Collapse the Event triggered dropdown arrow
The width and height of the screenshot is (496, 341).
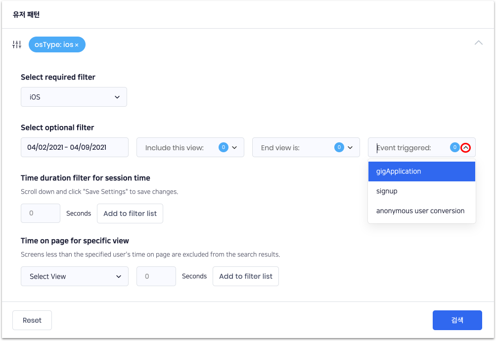coord(465,147)
